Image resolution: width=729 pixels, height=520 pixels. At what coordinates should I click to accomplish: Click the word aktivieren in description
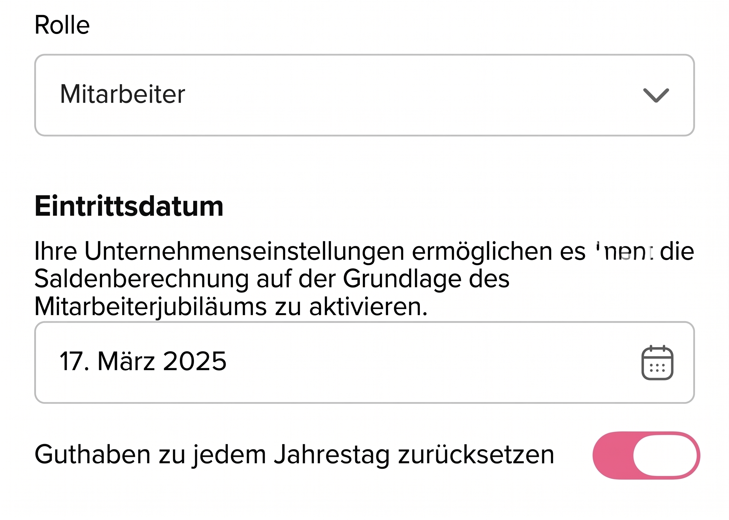click(368, 307)
